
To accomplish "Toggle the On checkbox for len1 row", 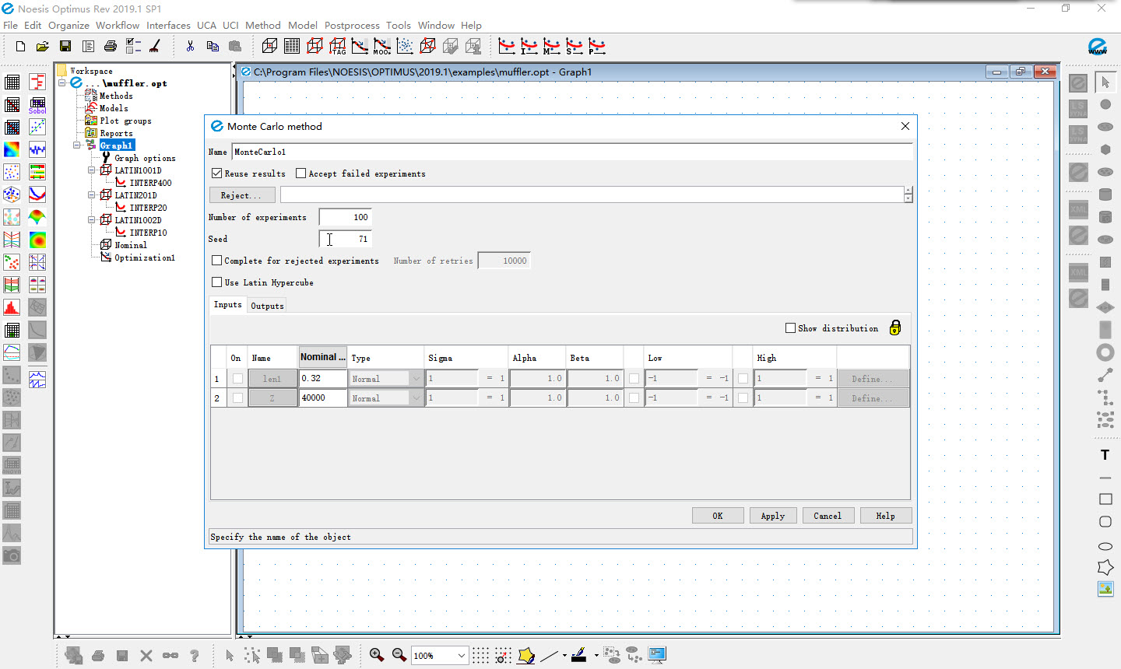I will [x=237, y=379].
